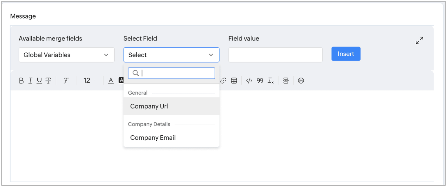Open the Global Variables merge fields dropdown
The height and width of the screenshot is (188, 447).
click(66, 55)
